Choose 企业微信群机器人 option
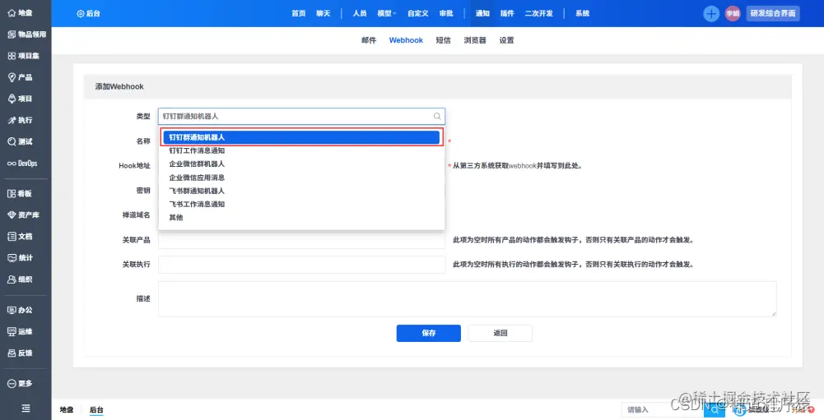 301,164
